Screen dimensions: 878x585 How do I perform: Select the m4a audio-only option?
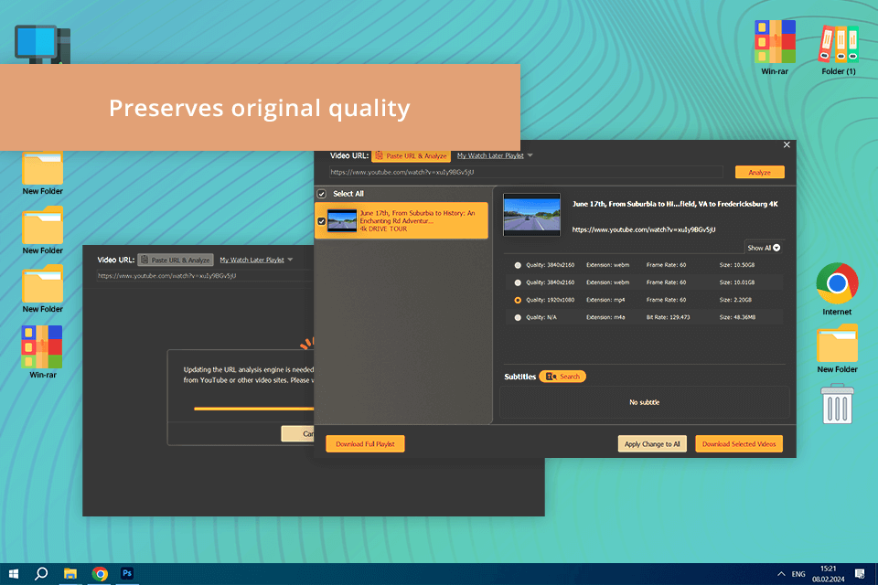tap(518, 317)
